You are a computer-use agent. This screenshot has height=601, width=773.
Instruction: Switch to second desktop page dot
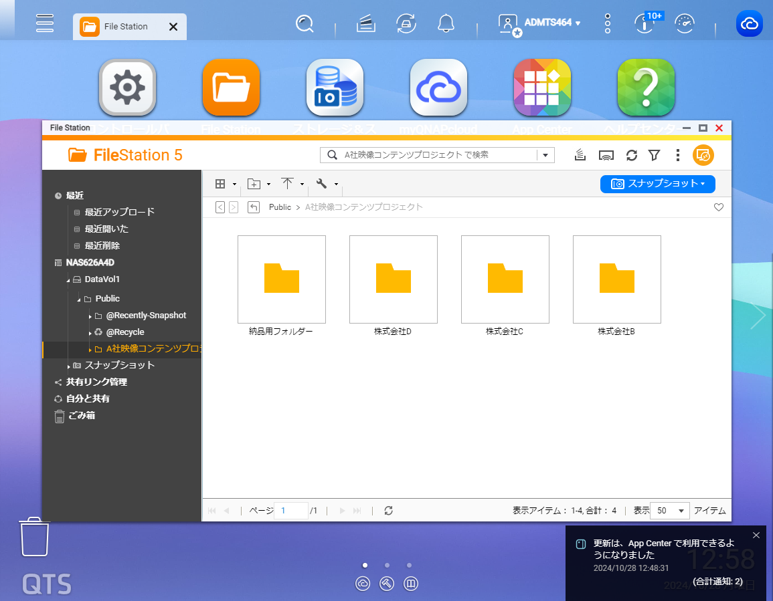pos(387,566)
